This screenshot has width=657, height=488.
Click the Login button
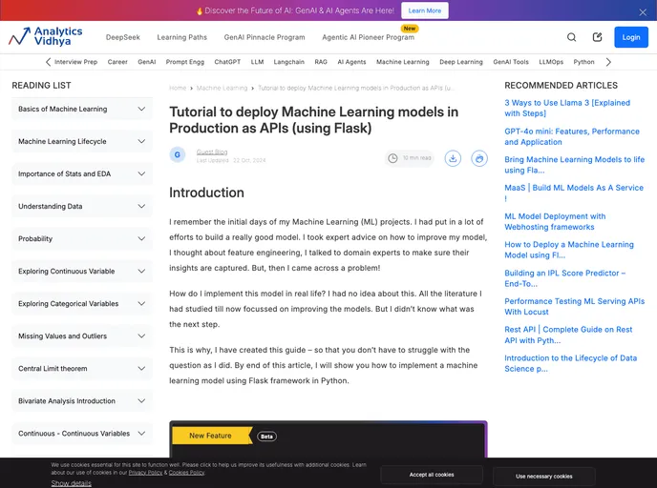[631, 37]
